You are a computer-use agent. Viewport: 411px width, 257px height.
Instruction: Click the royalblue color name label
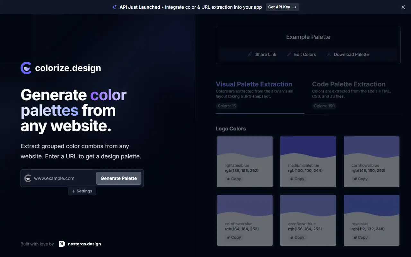tap(360, 224)
